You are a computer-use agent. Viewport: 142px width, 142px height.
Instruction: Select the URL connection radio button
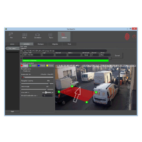pyautogui.click(x=21, y=51)
